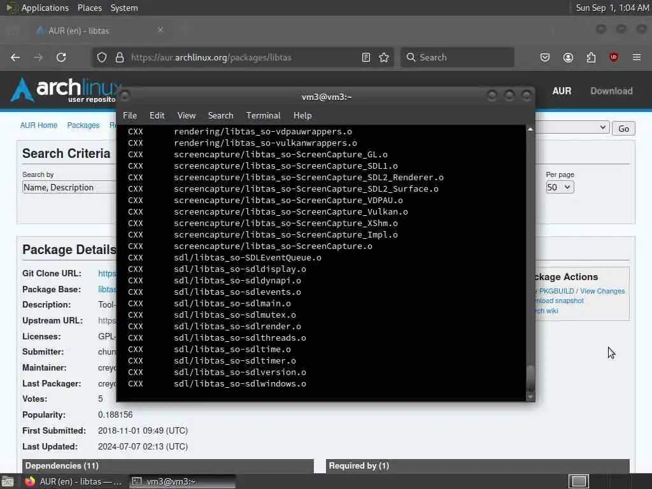The height and width of the screenshot is (489, 652).
Task: Click the clock showing Sun Sep 1
Action: (x=612, y=8)
